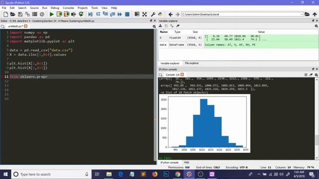The image size is (319, 179).
Task: Switch to the Variable explorer tab
Action: pyautogui.click(x=170, y=63)
